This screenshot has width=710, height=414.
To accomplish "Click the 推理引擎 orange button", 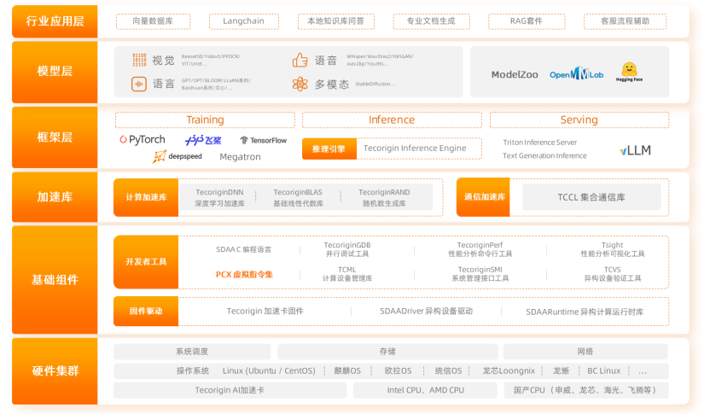I will [x=329, y=149].
